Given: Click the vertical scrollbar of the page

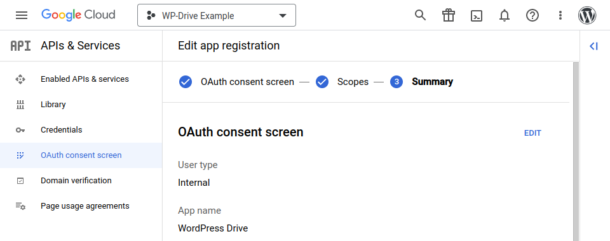Looking at the screenshot, I should 576,152.
